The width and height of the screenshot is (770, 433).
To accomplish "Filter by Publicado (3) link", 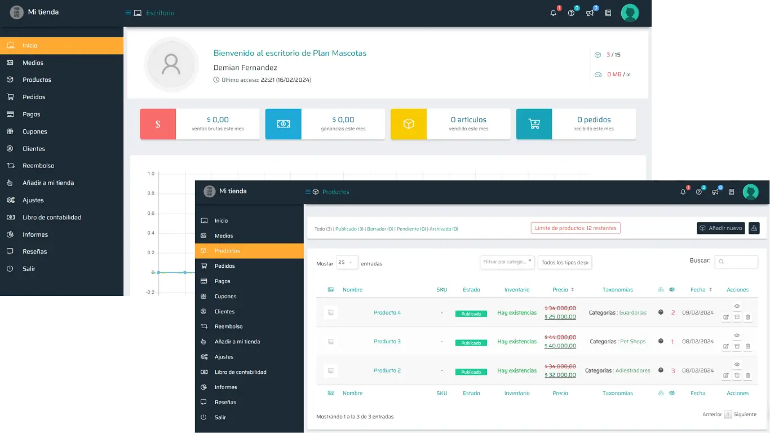I will pos(349,229).
